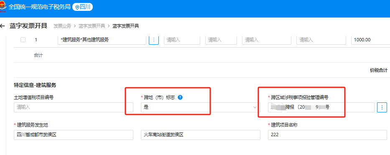This screenshot has width=390, height=155.
Task: Click the amount field showing 1000.00
Action: pos(371,40)
